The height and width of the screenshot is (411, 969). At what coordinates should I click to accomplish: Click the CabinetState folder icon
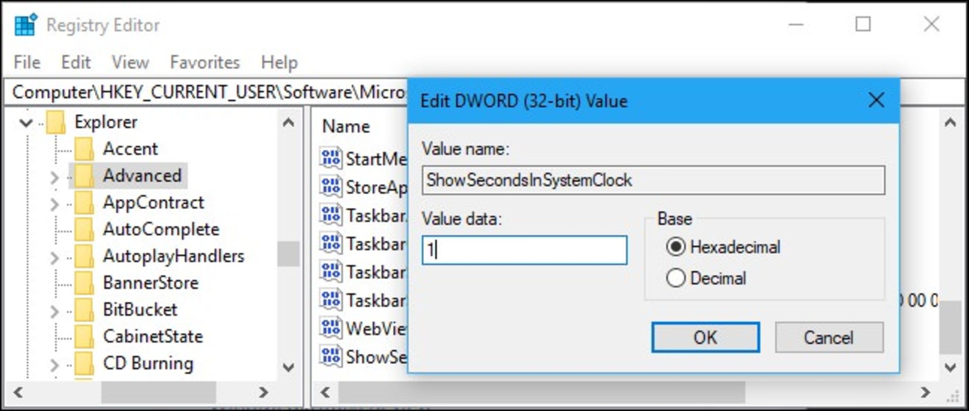[x=84, y=336]
